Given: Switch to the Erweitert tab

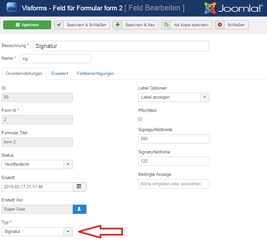Looking at the screenshot, I should click(60, 74).
